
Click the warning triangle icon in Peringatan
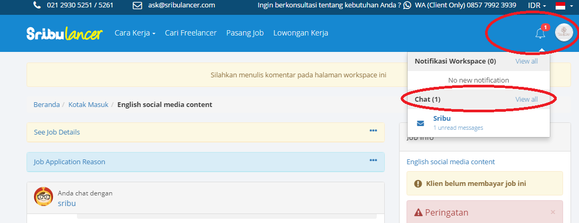(x=418, y=212)
